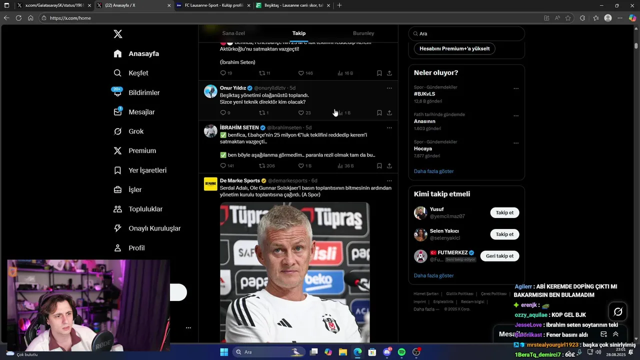Click Geri takip et for FUTMERKEZ

(x=499, y=256)
